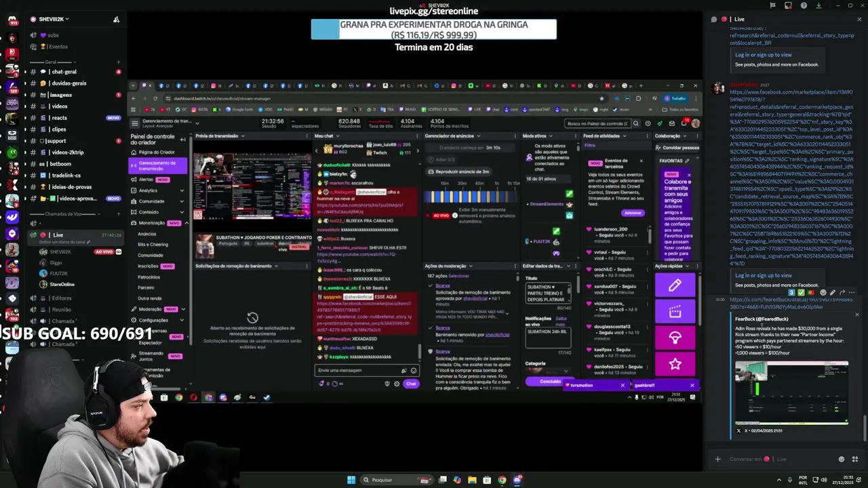Select Página do Criador in sidebar
This screenshot has width=868, height=488.
coord(157,152)
